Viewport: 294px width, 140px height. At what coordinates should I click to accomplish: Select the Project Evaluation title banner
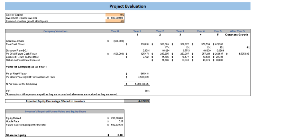pyautogui.click(x=128, y=6)
